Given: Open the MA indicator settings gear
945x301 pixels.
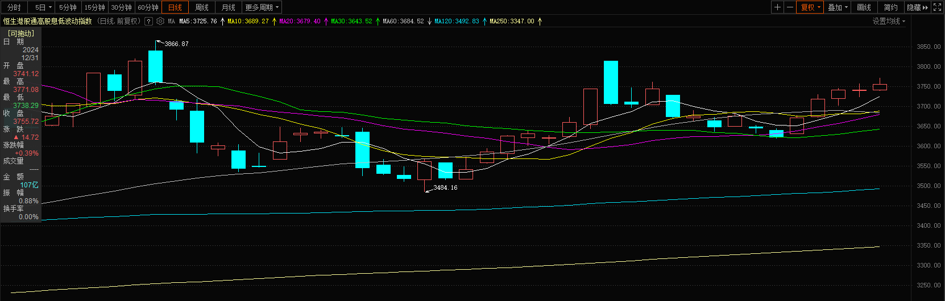Looking at the screenshot, I should click(160, 21).
